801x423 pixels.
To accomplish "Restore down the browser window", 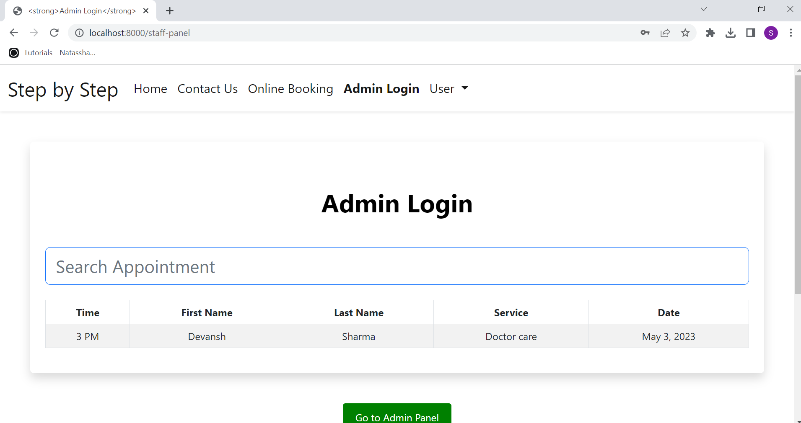I will pyautogui.click(x=761, y=9).
